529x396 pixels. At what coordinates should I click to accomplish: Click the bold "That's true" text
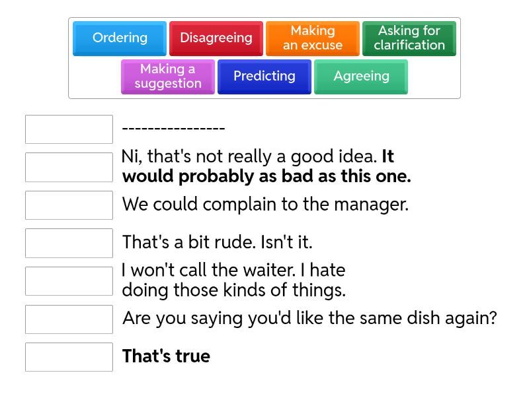pyautogui.click(x=167, y=356)
